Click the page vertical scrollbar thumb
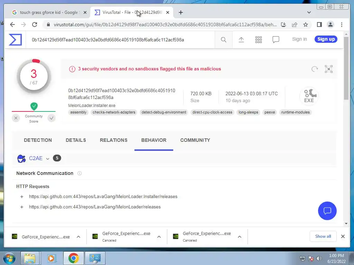Viewport: 354px width, 265px height. coord(346,68)
